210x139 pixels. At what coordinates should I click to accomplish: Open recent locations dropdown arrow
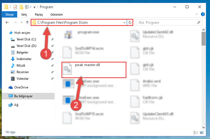[x=22, y=22]
